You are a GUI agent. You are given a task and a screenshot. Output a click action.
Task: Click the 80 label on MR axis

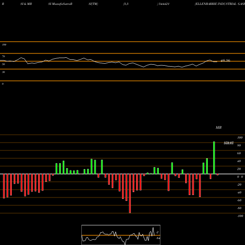239,146
